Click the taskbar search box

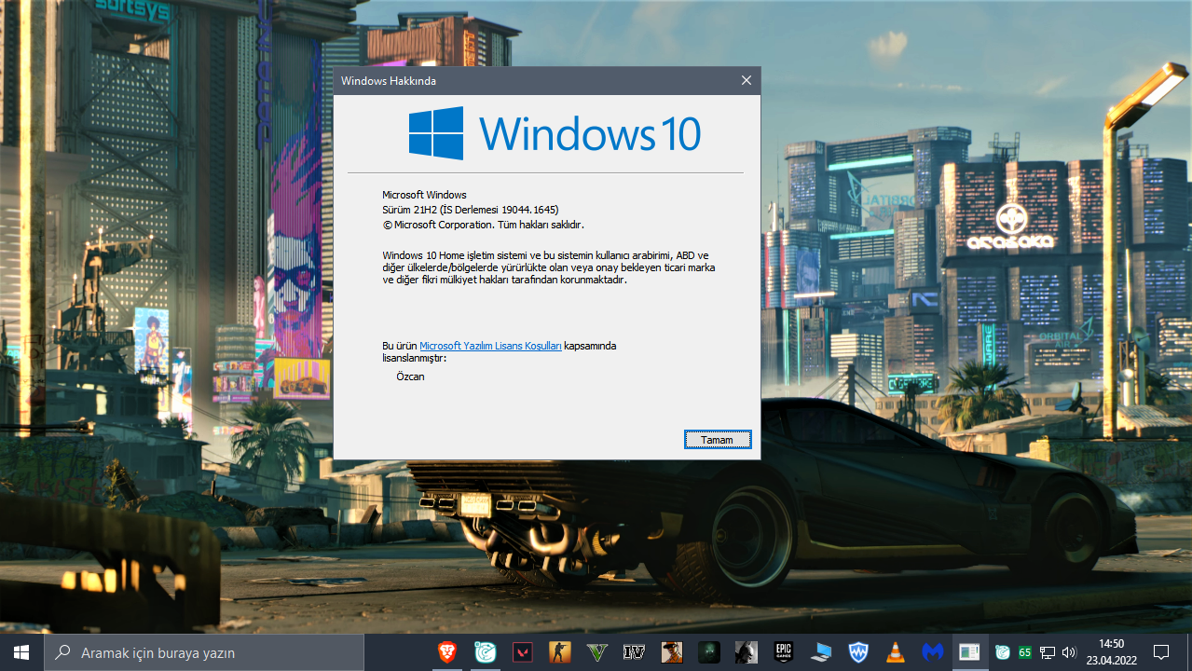[203, 652]
